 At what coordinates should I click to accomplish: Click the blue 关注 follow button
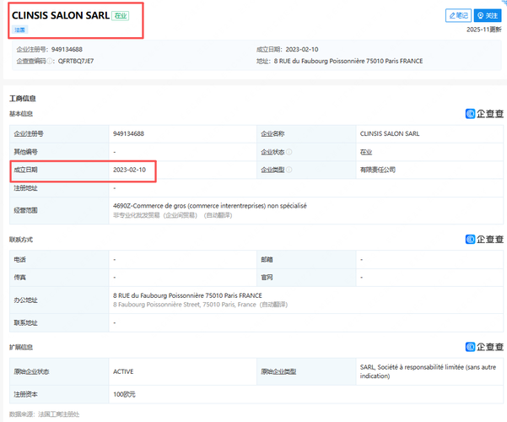[x=488, y=15]
